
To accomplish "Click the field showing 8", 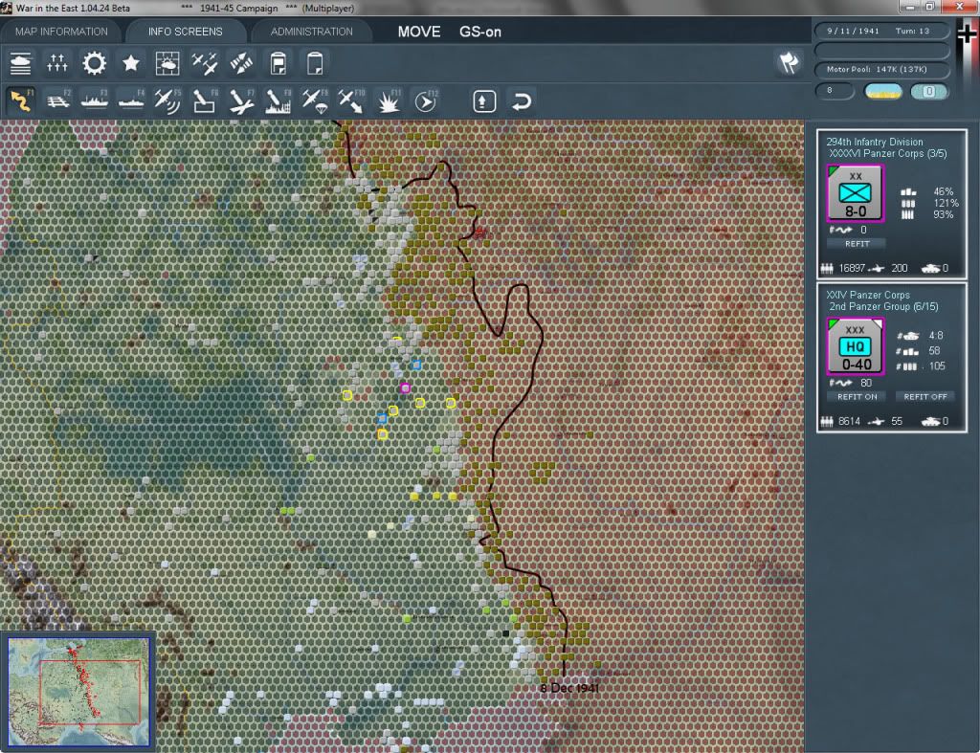I will pos(834,91).
